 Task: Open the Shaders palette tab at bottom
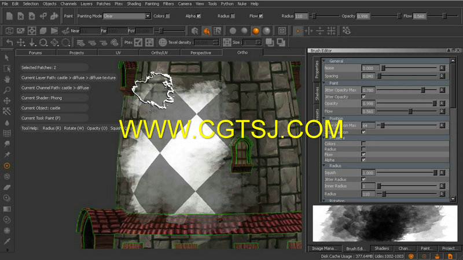point(381,248)
